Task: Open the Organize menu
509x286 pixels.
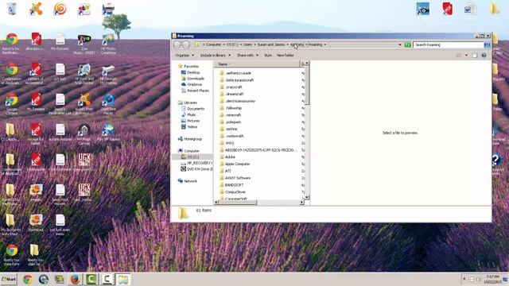Action: click(x=185, y=56)
